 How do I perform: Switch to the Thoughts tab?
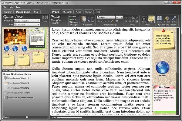pos(67,12)
